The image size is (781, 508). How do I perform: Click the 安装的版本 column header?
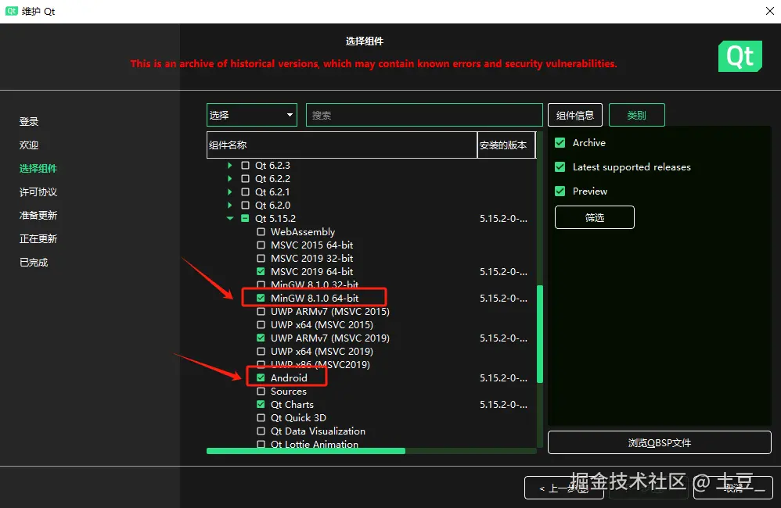coord(506,145)
